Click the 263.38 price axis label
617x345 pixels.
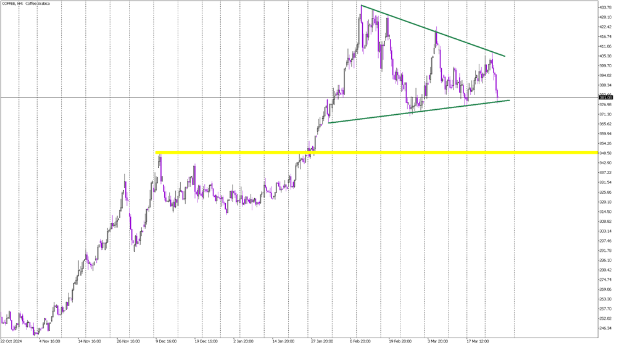pos(606,299)
